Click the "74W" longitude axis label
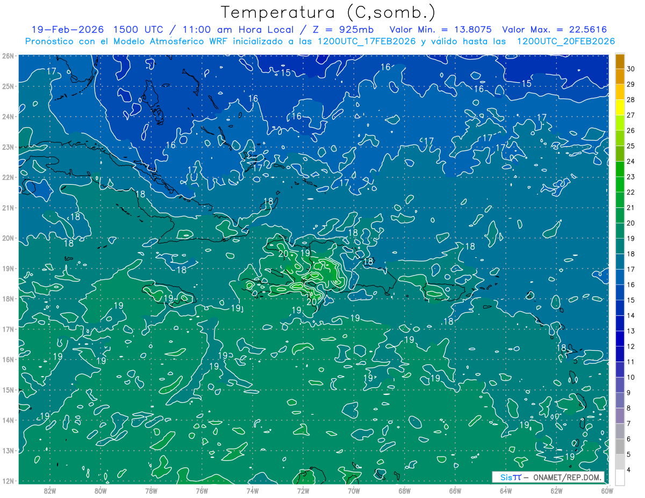 [x=253, y=490]
